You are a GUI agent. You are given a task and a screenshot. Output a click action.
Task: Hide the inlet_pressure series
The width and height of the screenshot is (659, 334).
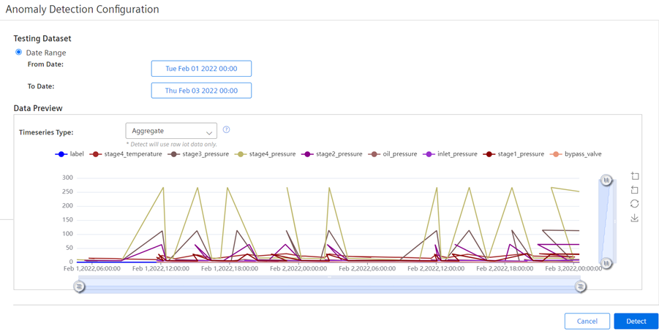[450, 154]
